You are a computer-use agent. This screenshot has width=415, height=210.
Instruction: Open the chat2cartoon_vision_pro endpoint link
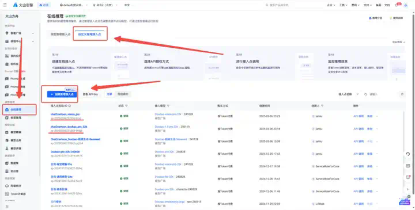click(65, 114)
